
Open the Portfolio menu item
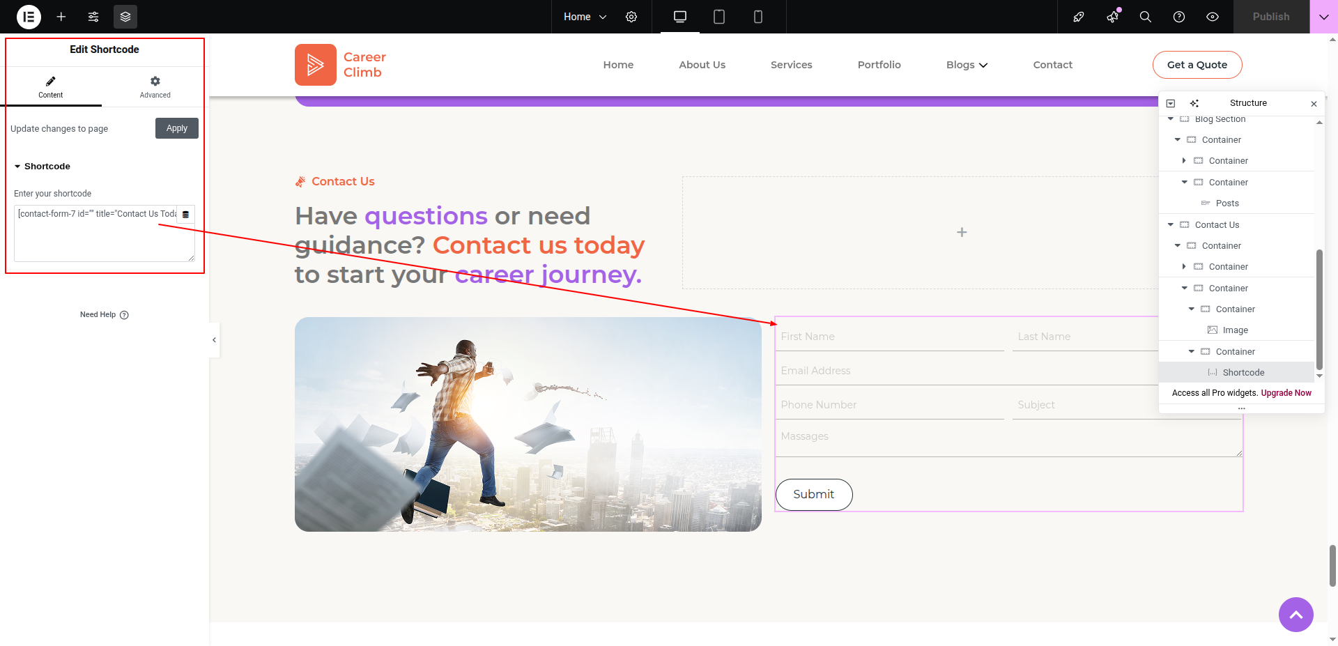(879, 65)
